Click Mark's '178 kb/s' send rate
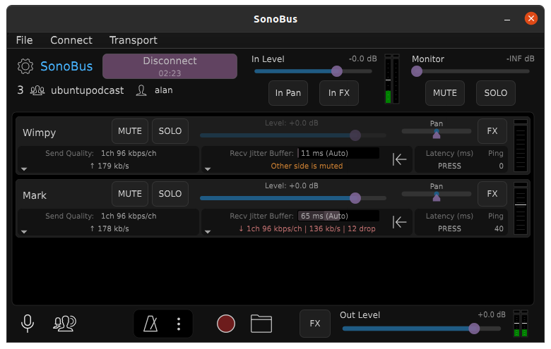Image resolution: width=551 pixels, height=349 pixels. click(109, 228)
